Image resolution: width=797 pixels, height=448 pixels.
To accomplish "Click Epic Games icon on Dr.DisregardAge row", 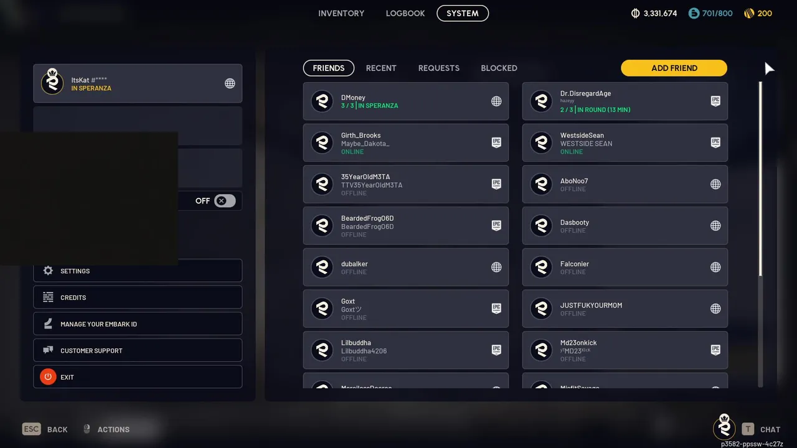I will point(715,101).
